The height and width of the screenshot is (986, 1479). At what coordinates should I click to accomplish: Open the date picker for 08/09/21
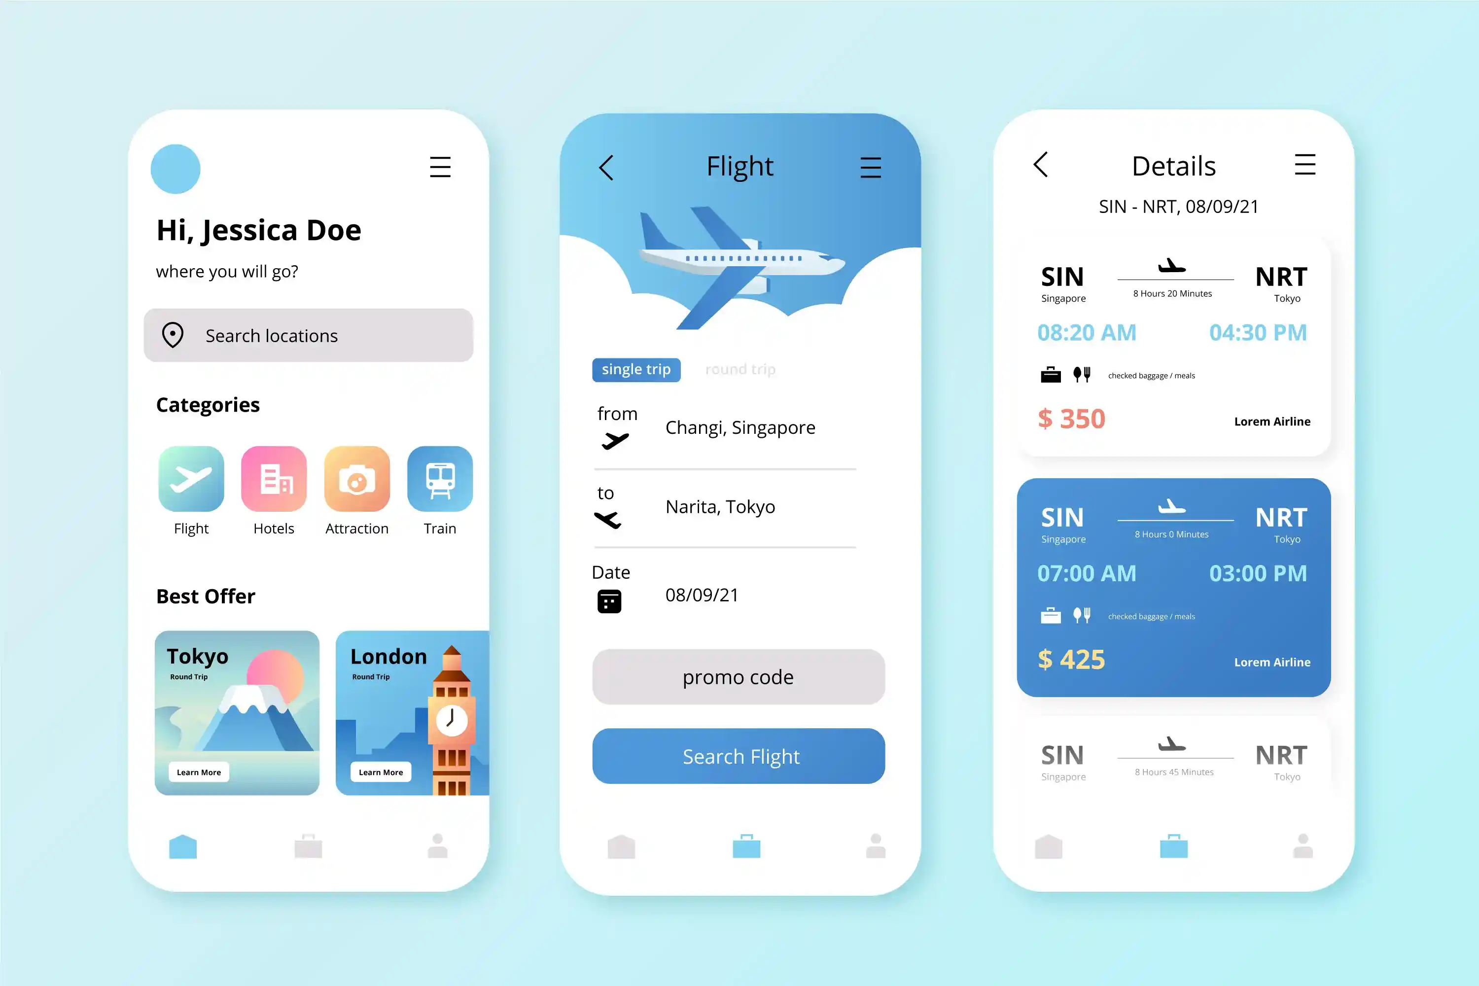click(611, 602)
